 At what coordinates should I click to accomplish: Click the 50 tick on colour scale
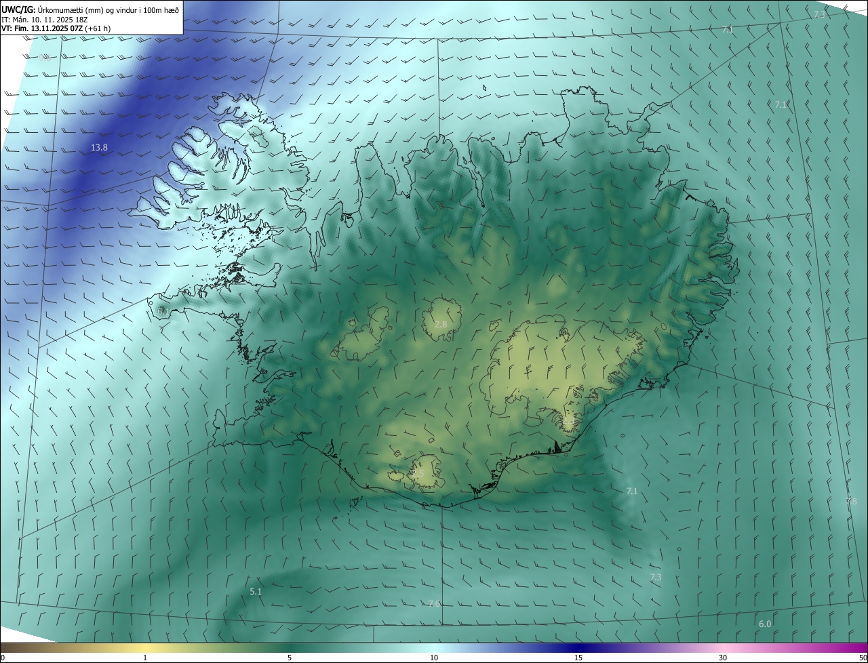[863, 658]
